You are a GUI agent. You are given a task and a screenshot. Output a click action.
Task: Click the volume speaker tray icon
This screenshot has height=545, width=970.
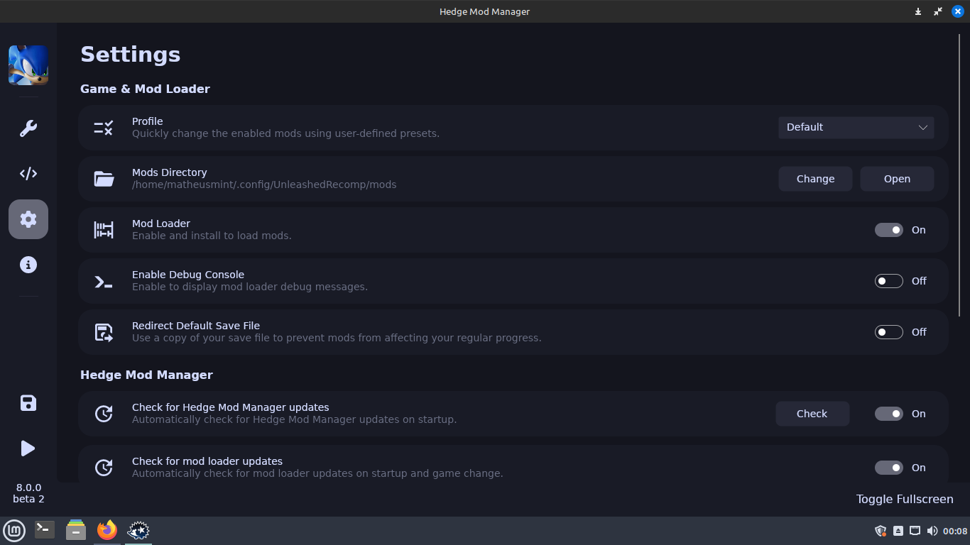[x=932, y=531]
